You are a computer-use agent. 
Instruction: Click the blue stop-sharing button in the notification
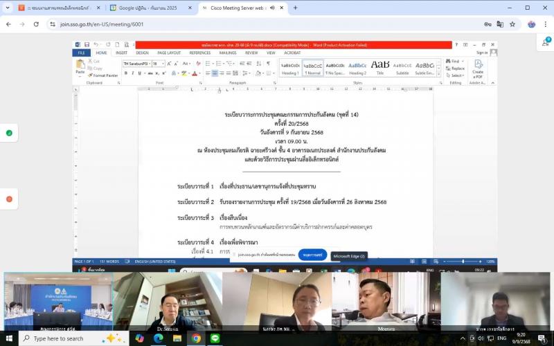click(313, 255)
